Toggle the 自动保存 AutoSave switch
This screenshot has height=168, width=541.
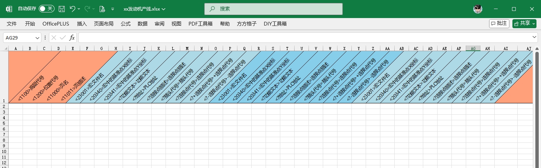(46, 9)
